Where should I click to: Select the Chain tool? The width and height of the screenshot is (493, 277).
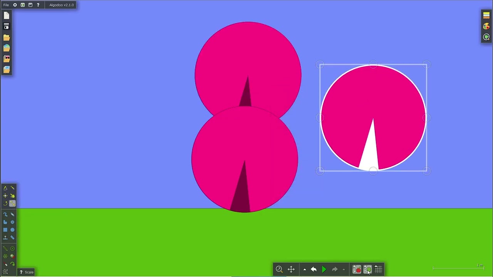coord(12,237)
